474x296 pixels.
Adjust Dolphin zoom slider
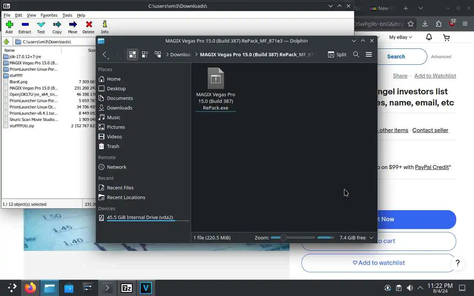293,238
